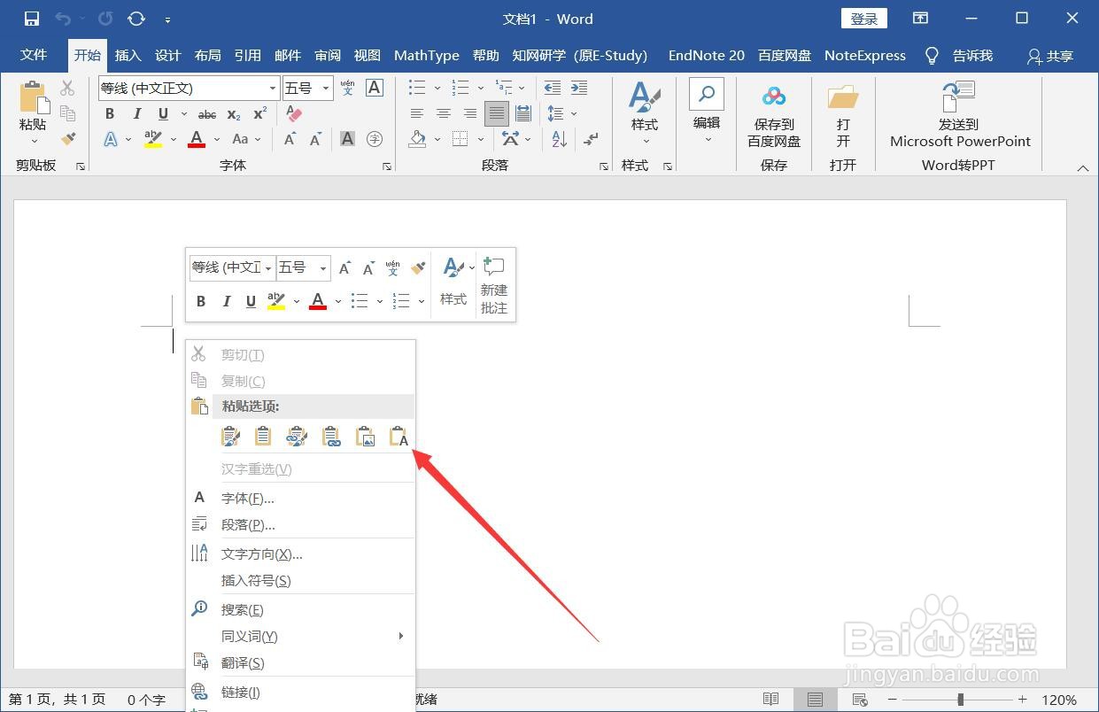
Task: Decrease indent in paragraph group
Action: click(x=552, y=88)
